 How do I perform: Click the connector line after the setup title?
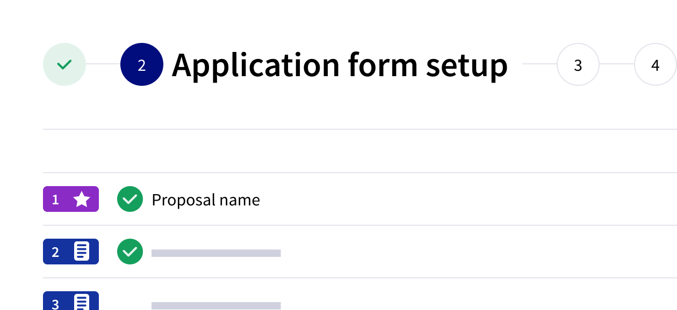[x=539, y=64]
